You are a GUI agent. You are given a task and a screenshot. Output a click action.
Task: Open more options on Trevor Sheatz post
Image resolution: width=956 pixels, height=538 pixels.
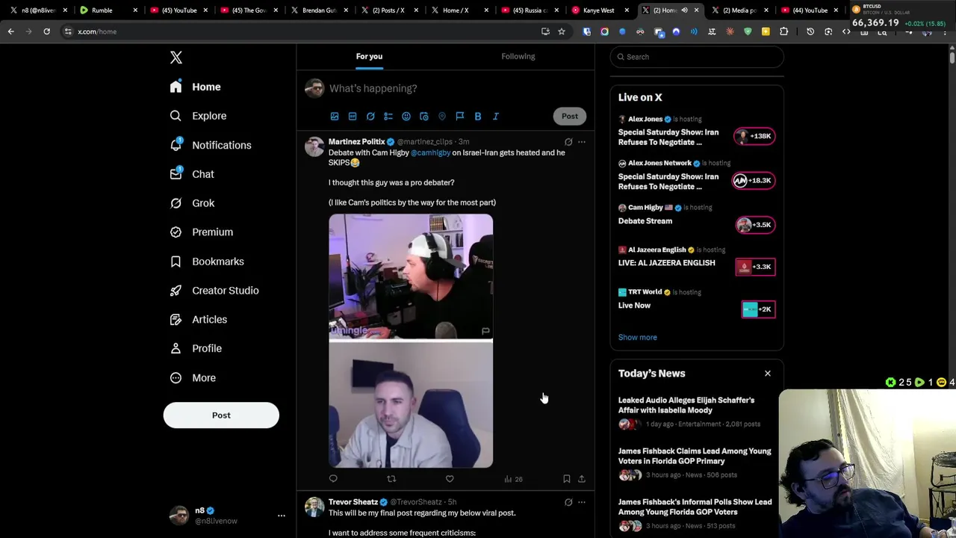coord(582,502)
